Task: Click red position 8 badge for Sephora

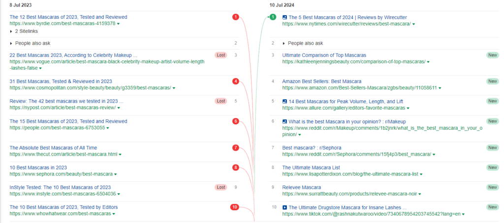Action: tap(236, 167)
